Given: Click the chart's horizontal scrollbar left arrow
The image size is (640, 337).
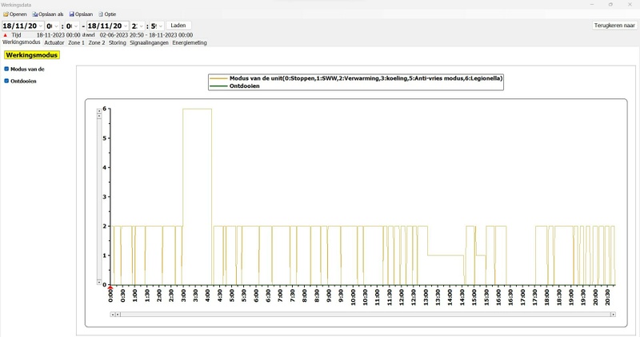Looking at the screenshot, I should [113, 314].
